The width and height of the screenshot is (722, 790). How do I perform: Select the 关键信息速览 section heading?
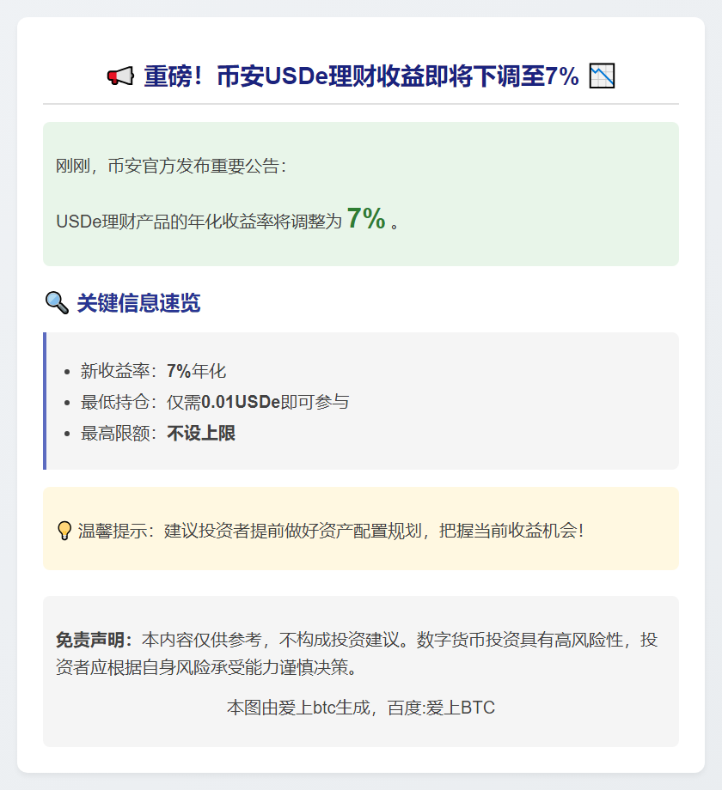click(138, 303)
